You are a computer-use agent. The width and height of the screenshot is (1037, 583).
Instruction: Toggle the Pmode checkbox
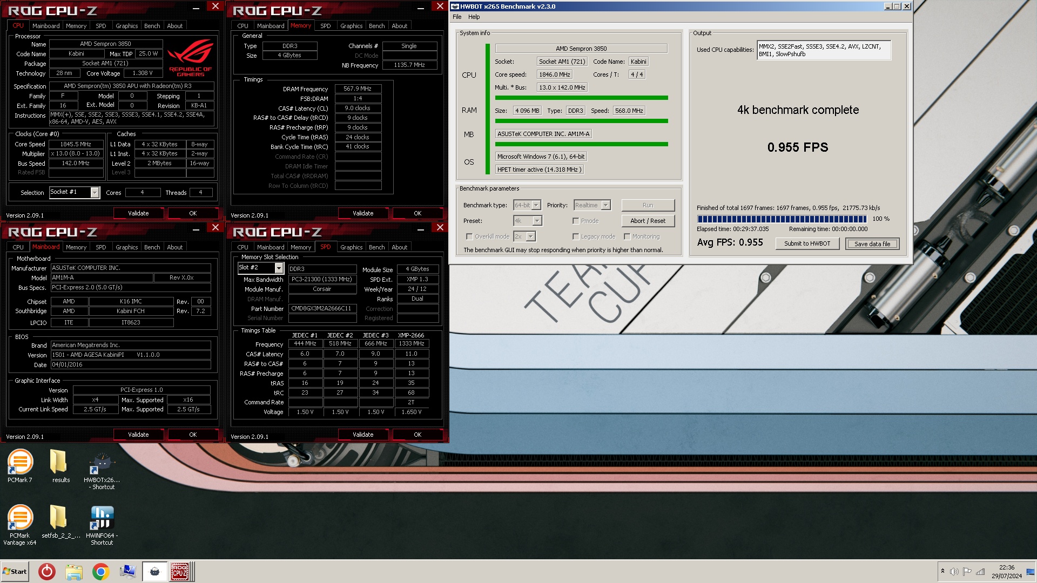576,221
